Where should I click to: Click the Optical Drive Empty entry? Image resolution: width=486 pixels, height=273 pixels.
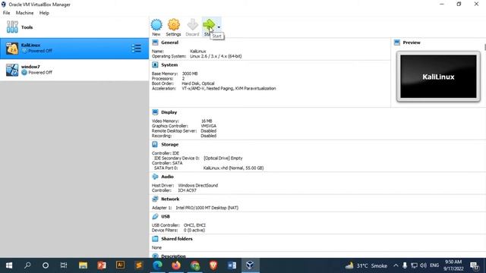pyautogui.click(x=222, y=158)
